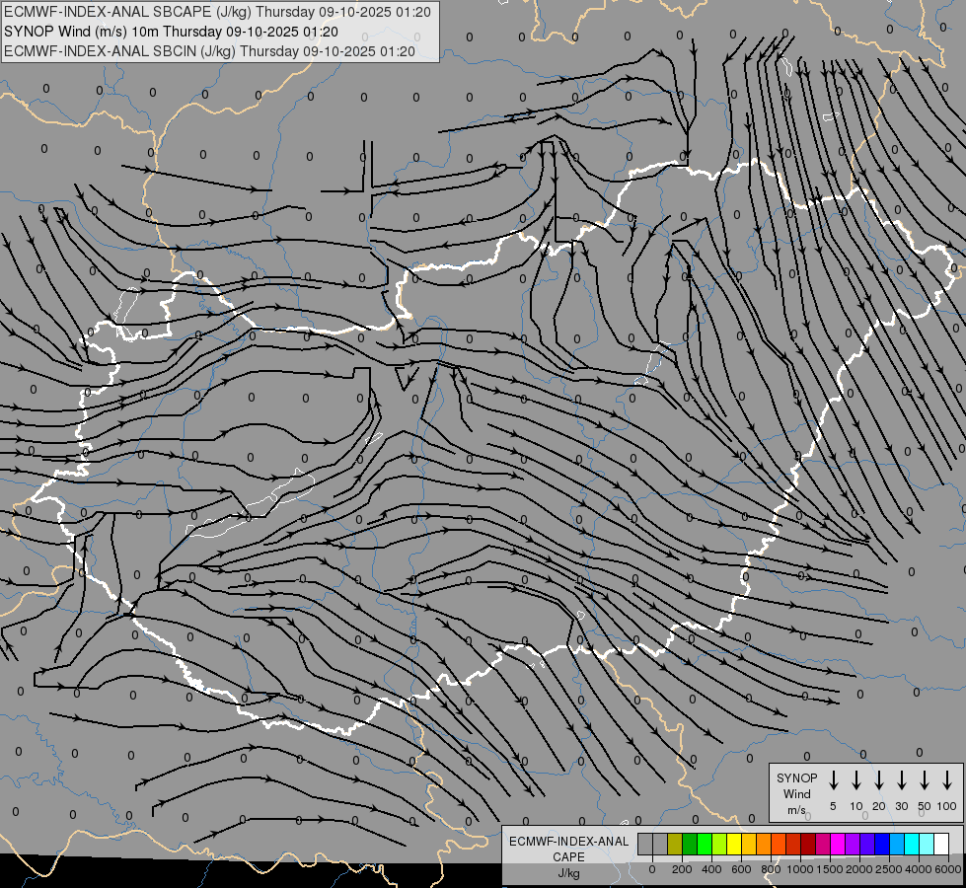The height and width of the screenshot is (888, 966).
Task: Click the 800 tick on CAPE scale
Action: [771, 869]
